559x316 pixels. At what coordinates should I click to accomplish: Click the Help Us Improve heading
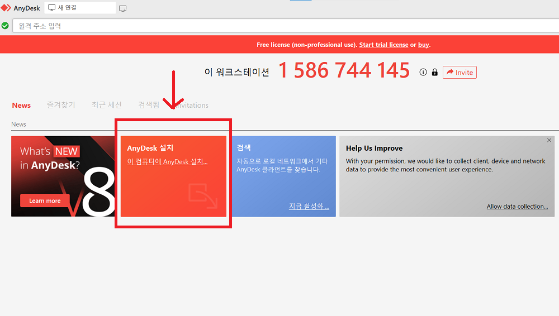[374, 148]
